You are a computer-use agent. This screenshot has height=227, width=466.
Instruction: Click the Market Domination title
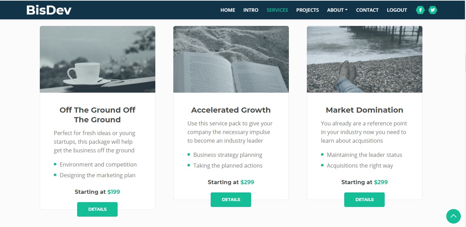(364, 110)
